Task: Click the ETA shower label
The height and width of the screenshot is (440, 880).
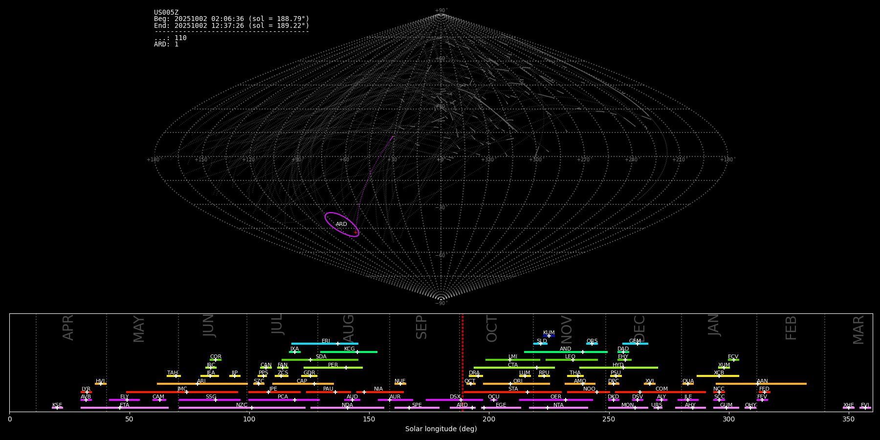Action: pyautogui.click(x=125, y=405)
